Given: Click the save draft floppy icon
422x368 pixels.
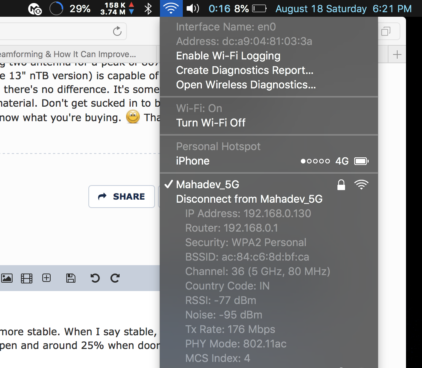Looking at the screenshot, I should [x=71, y=278].
